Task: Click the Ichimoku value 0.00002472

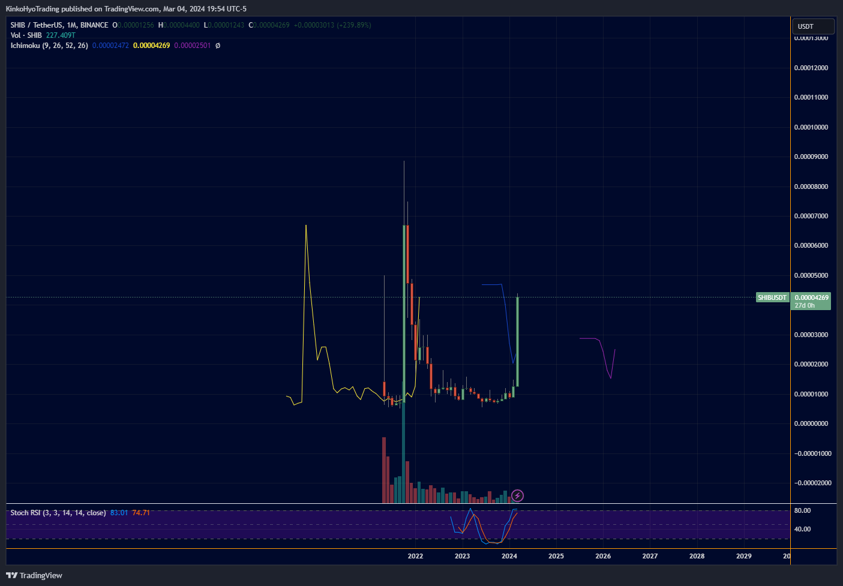Action: pos(110,46)
